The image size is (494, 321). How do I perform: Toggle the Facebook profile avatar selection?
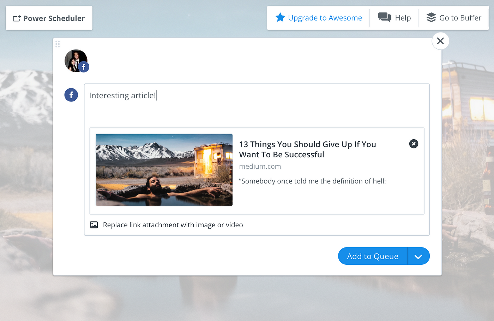pyautogui.click(x=76, y=61)
